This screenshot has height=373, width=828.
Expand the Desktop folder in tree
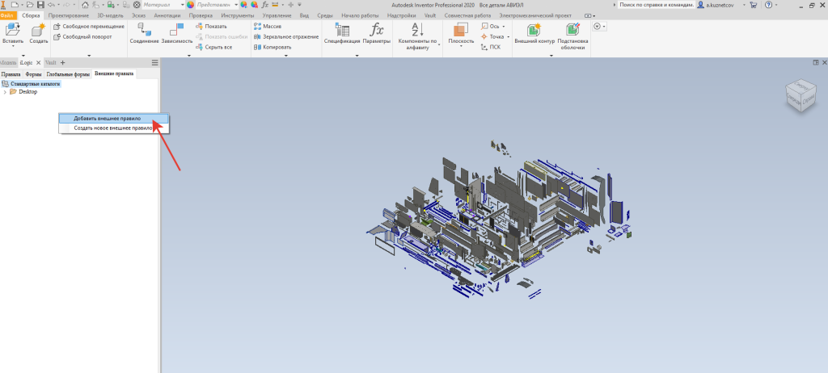click(x=6, y=91)
